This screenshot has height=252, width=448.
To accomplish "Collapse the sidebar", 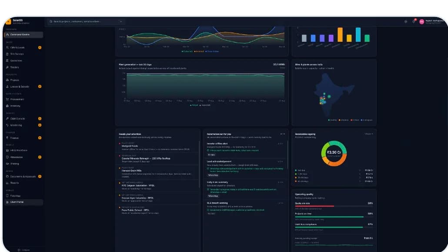I will tap(24, 250).
